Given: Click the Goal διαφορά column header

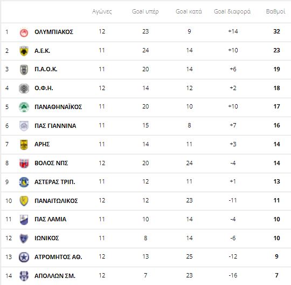Looking at the screenshot, I should (232, 11).
